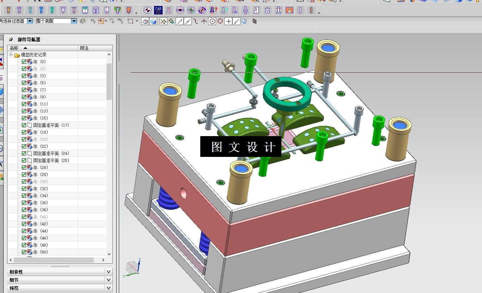482x293 pixels.
Task: Click the CAD icon in the toolbar
Action: pos(158,10)
